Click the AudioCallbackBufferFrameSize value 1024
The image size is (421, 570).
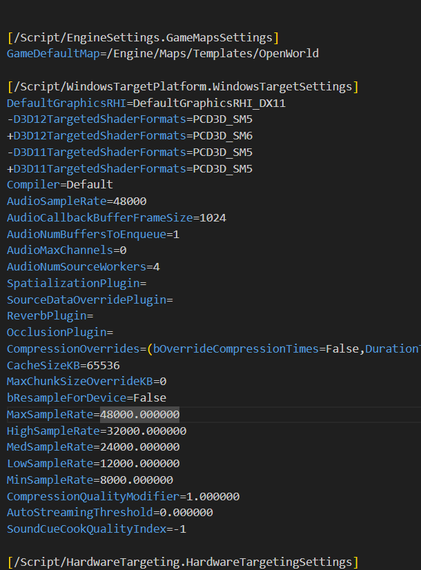pyautogui.click(x=213, y=218)
